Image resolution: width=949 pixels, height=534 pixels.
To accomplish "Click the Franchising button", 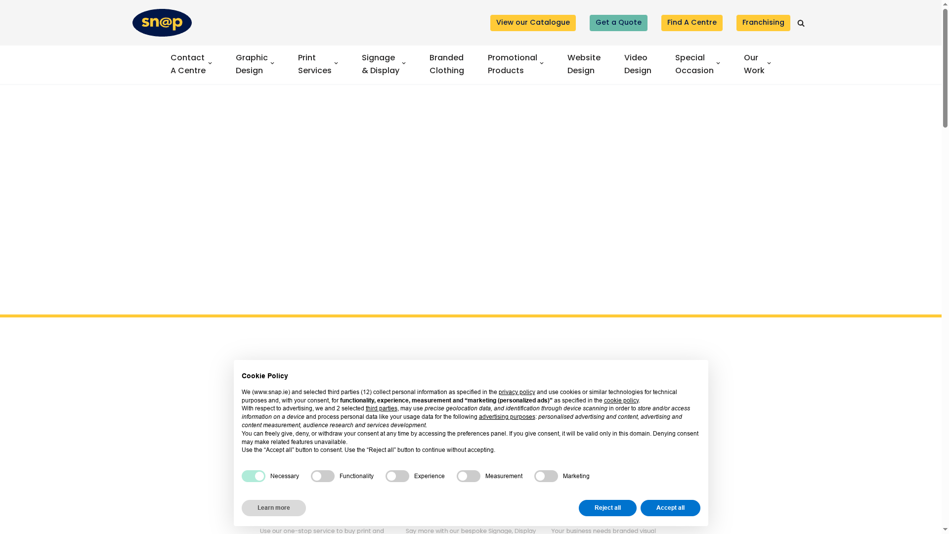I will point(763,23).
